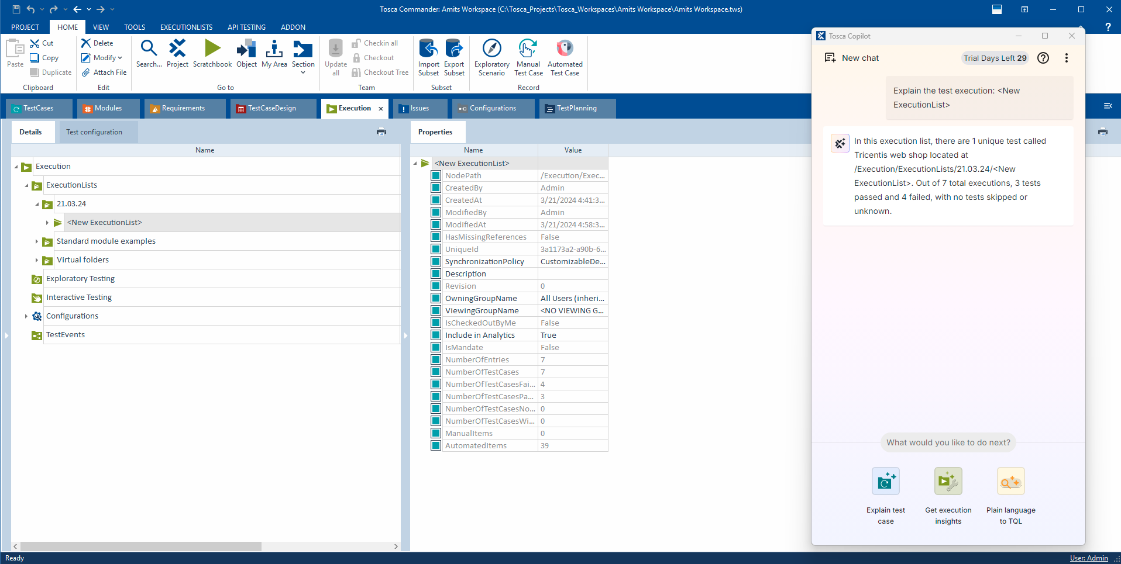The height and width of the screenshot is (564, 1121).
Task: Select the Exploratory Testing tree item
Action: pyautogui.click(x=80, y=279)
